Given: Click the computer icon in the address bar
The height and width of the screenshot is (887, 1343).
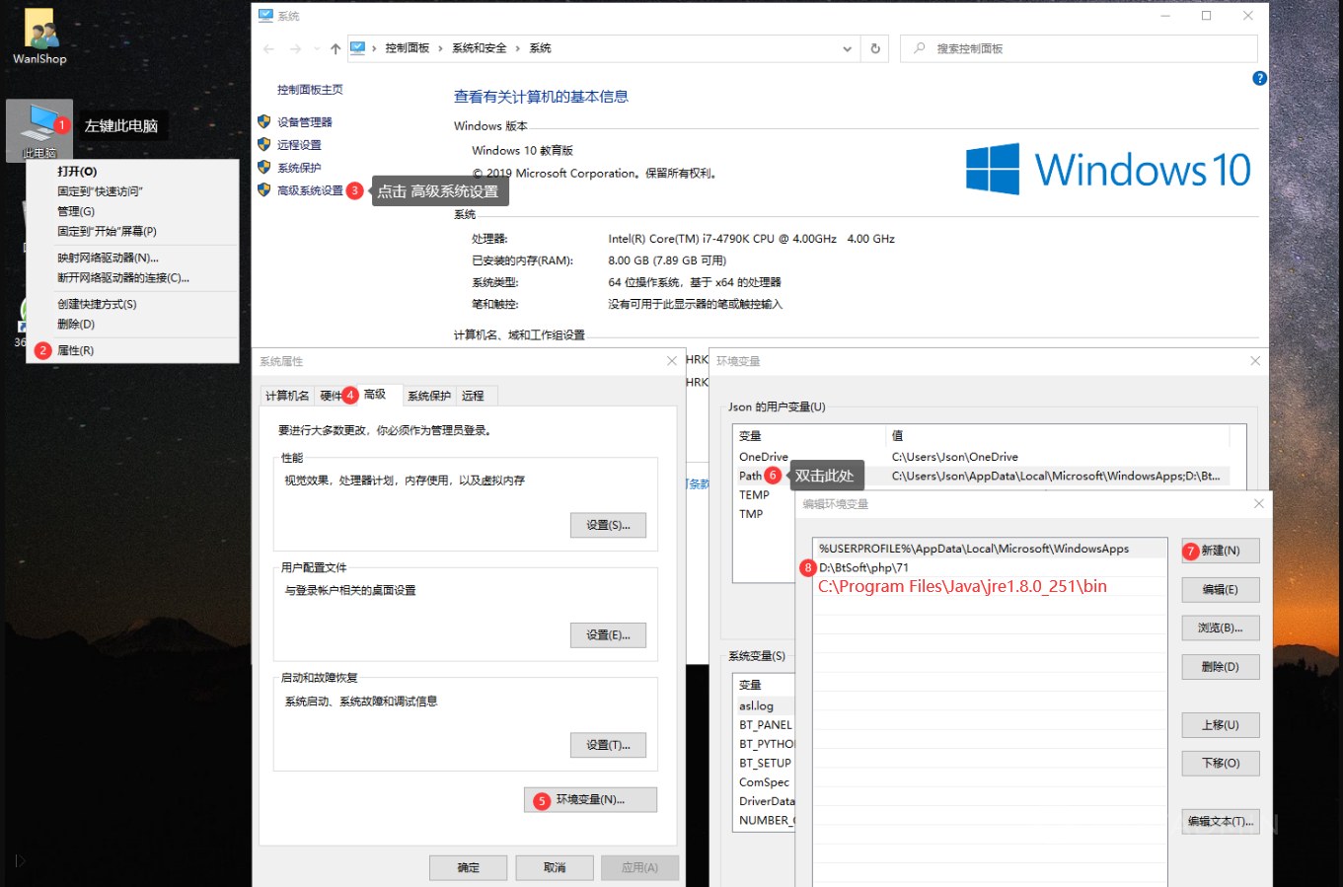Looking at the screenshot, I should coord(358,48).
